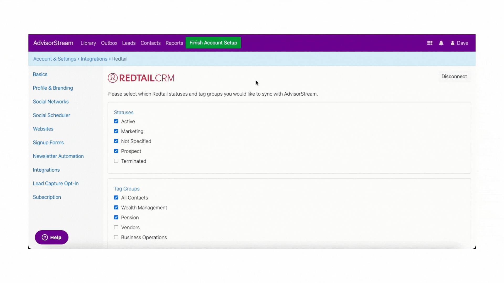Uncheck the Active status checkbox
The height and width of the screenshot is (283, 504).
[x=116, y=121]
